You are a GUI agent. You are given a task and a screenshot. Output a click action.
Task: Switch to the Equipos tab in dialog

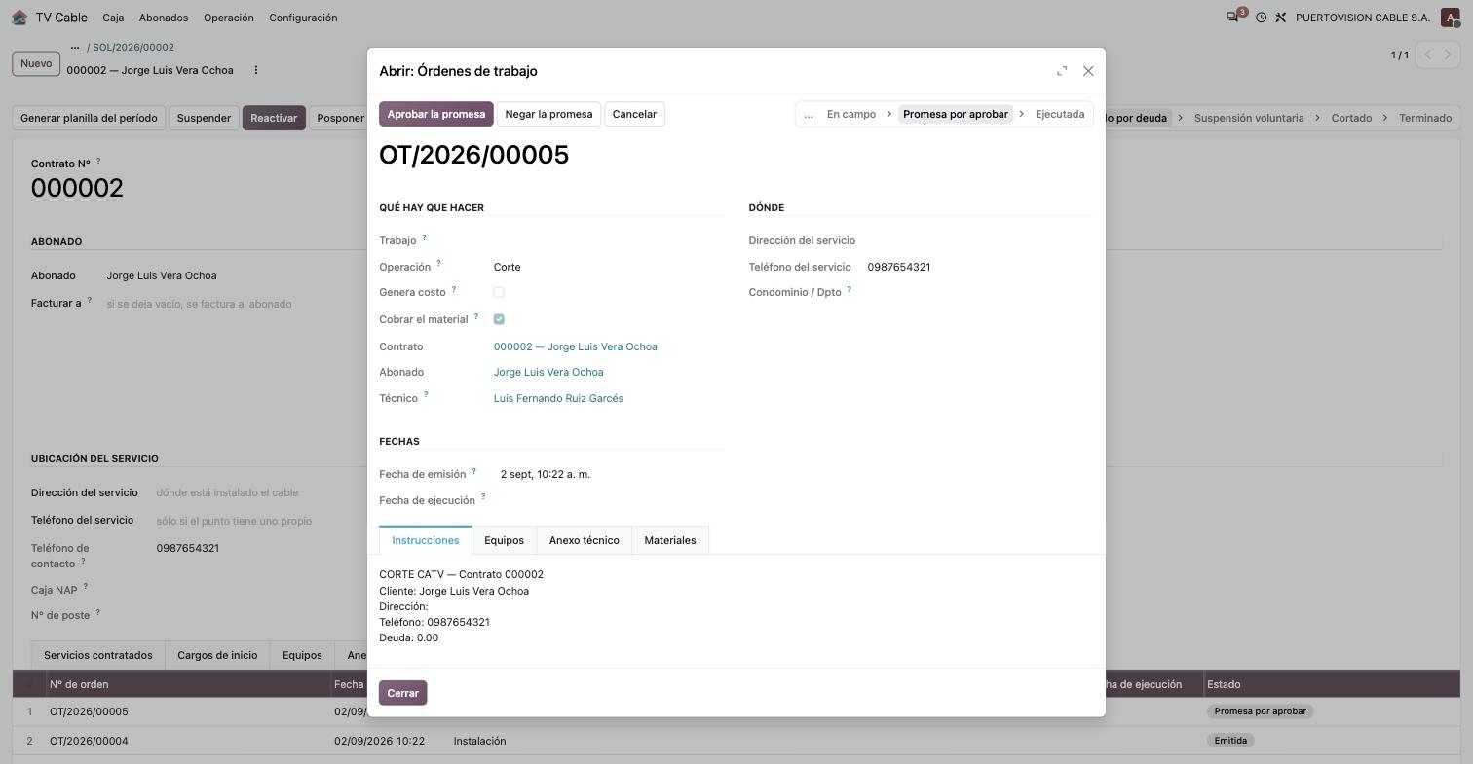504,540
